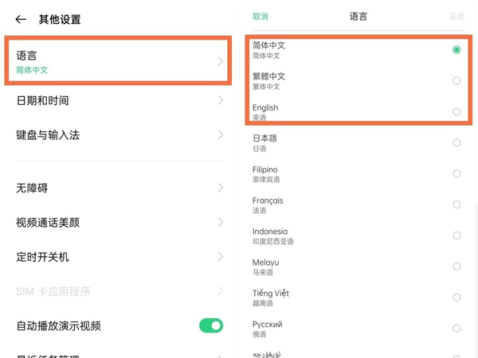This screenshot has height=358, width=478.
Task: Pick Filipino language radio button
Action: coord(456,173)
